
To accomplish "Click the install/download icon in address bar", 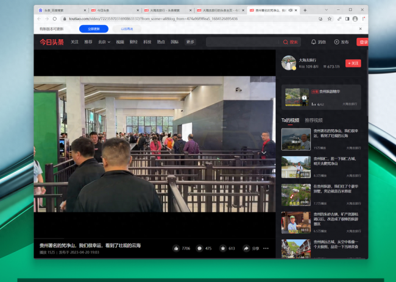I will click(320, 19).
